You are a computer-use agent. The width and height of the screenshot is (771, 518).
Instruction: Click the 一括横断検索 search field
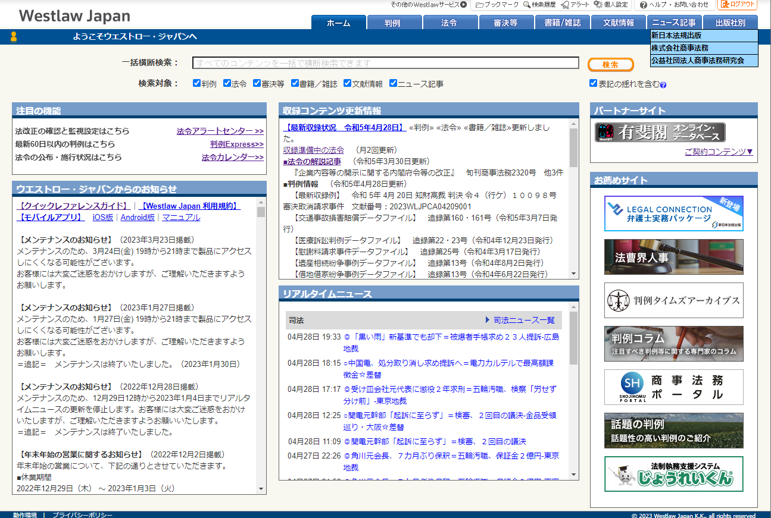tap(386, 63)
